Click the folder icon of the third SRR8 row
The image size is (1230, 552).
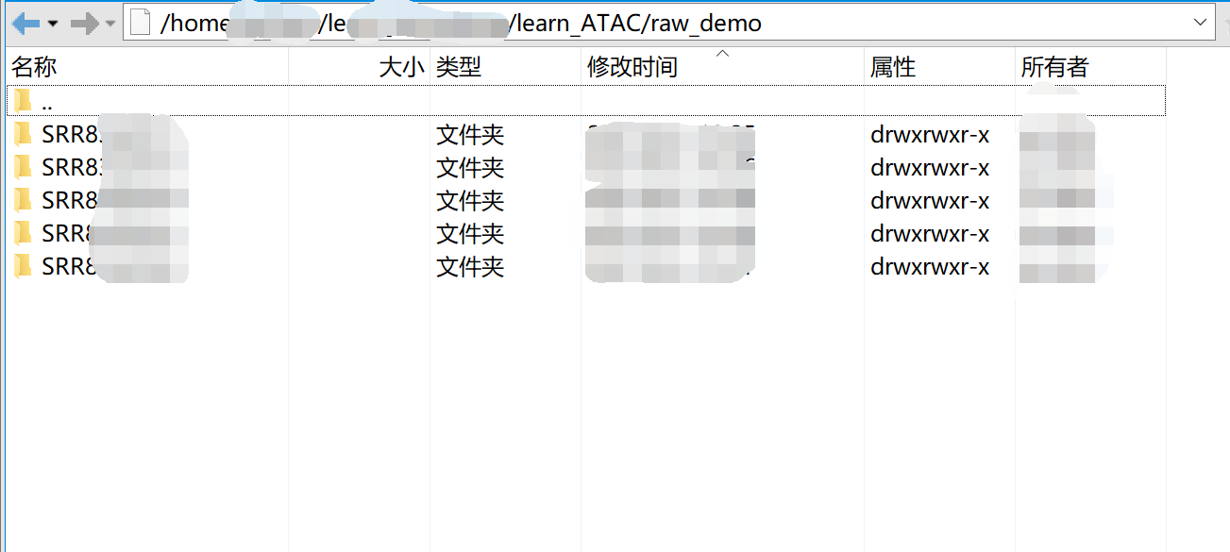tap(24, 200)
